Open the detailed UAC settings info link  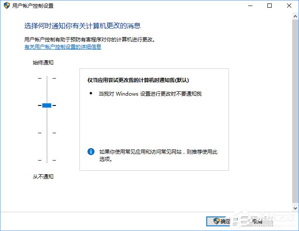click(x=63, y=47)
